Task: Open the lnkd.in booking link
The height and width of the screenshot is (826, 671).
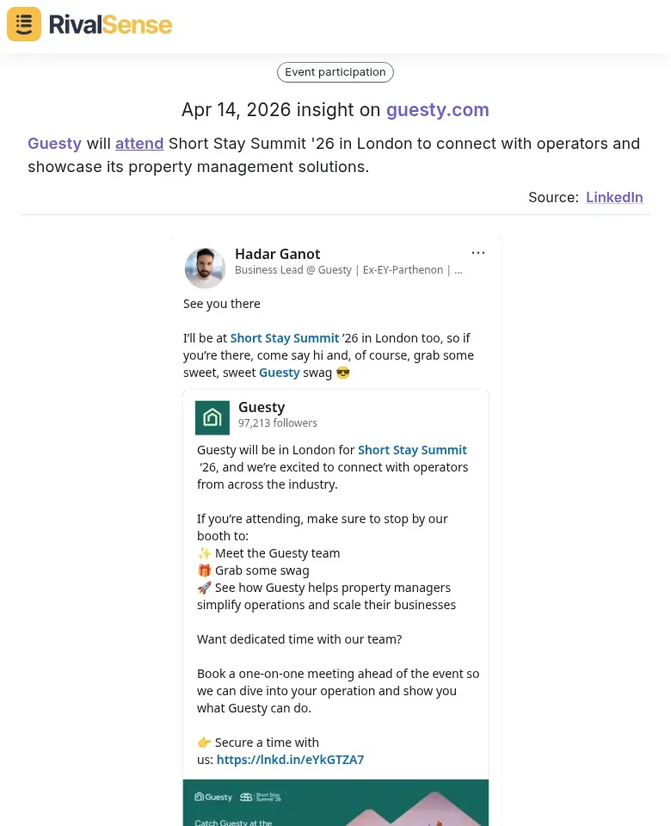Action: (290, 760)
